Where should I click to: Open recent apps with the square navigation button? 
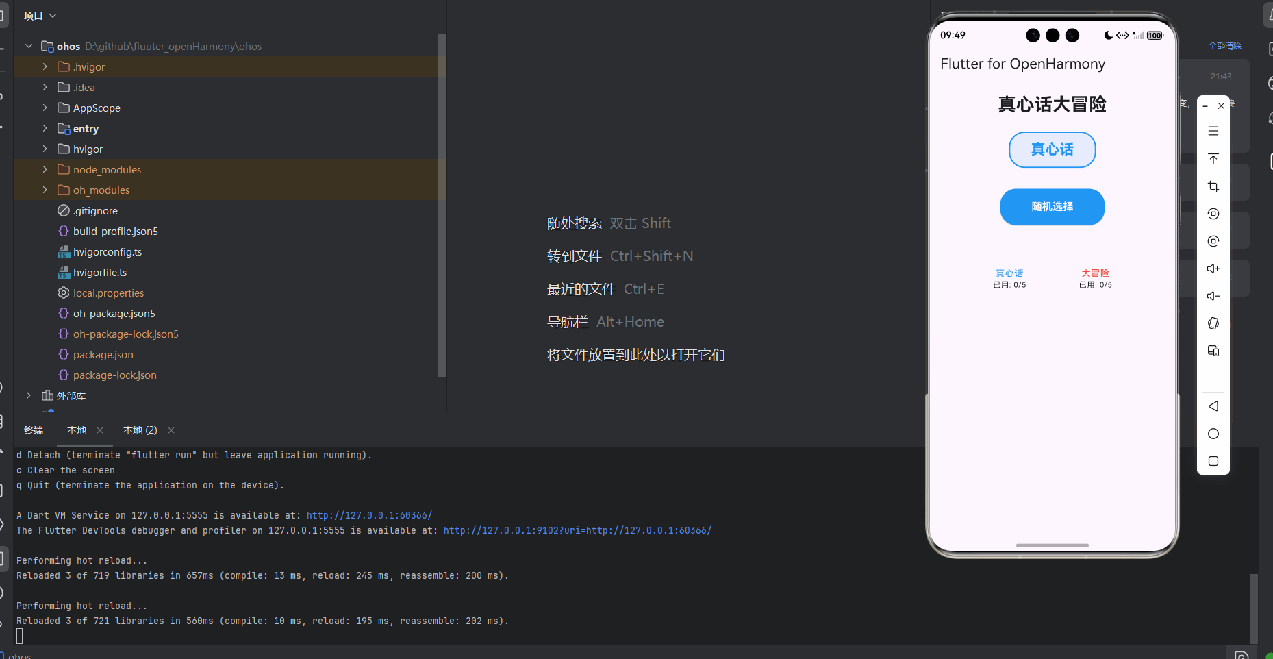tap(1213, 461)
